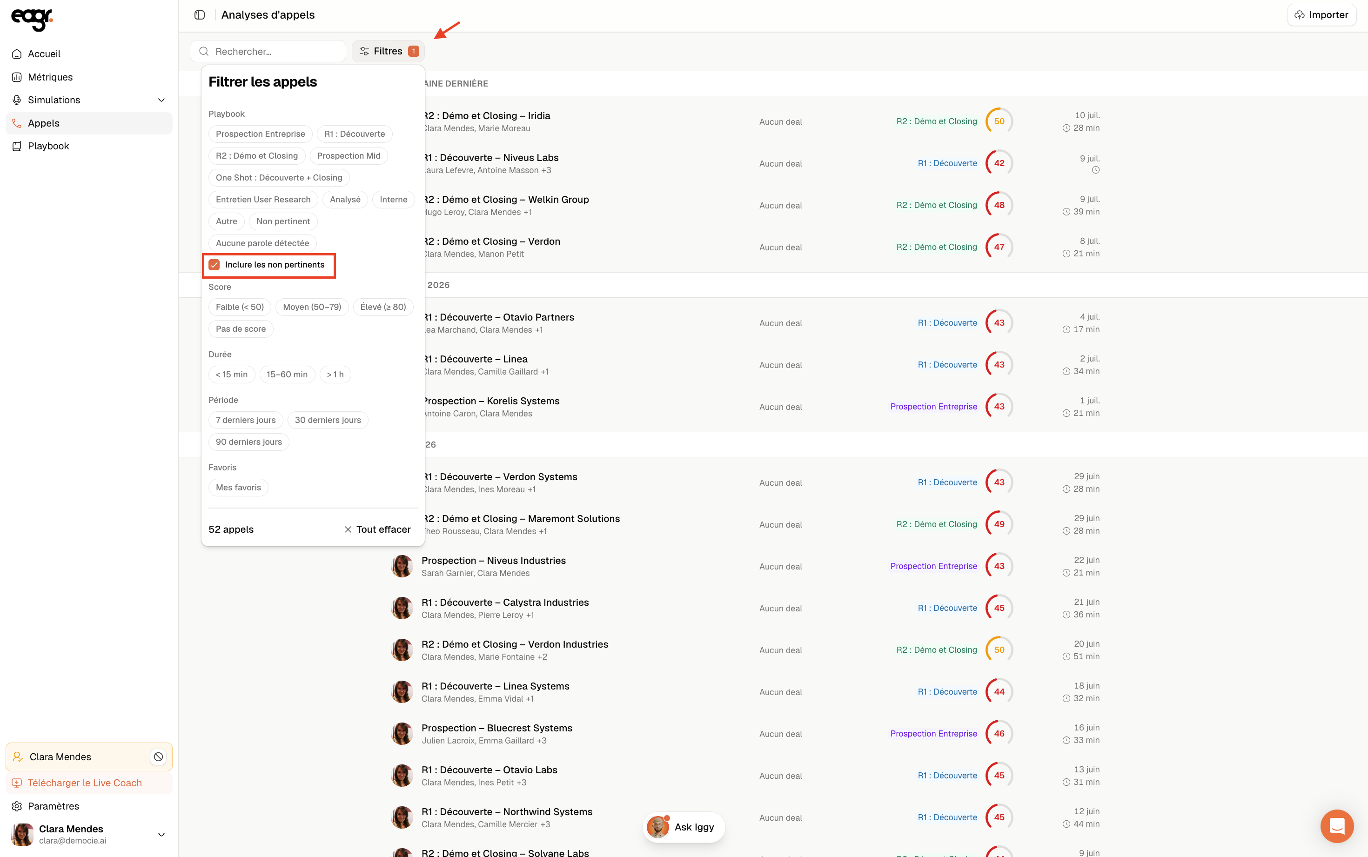Select the Pas de score chip
Screen dimensions: 1368x857
point(240,329)
